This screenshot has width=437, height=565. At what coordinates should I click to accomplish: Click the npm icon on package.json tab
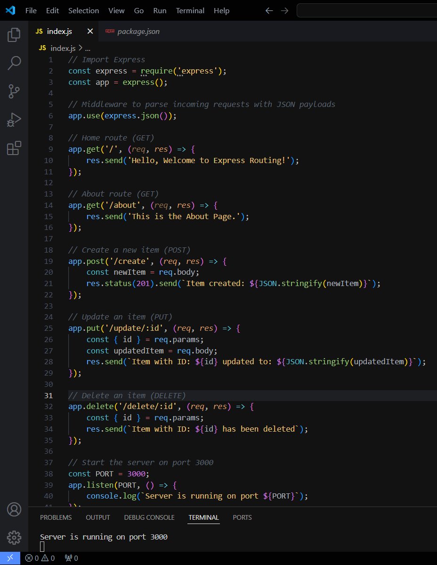pyautogui.click(x=109, y=31)
